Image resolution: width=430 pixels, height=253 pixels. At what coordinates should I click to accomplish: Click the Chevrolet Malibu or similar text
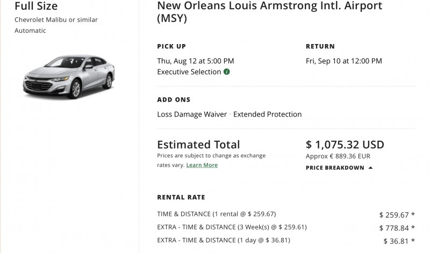(x=56, y=20)
